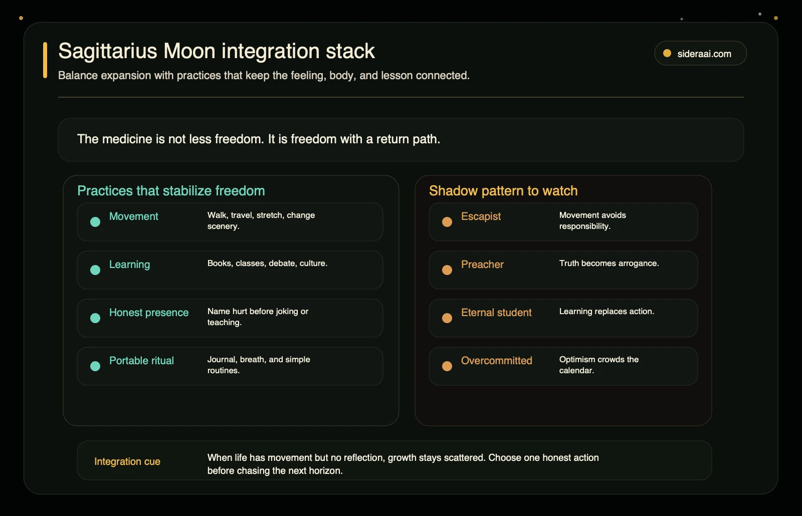This screenshot has width=802, height=516.
Task: Click the orange dot next to Escapist
Action: coord(447,222)
